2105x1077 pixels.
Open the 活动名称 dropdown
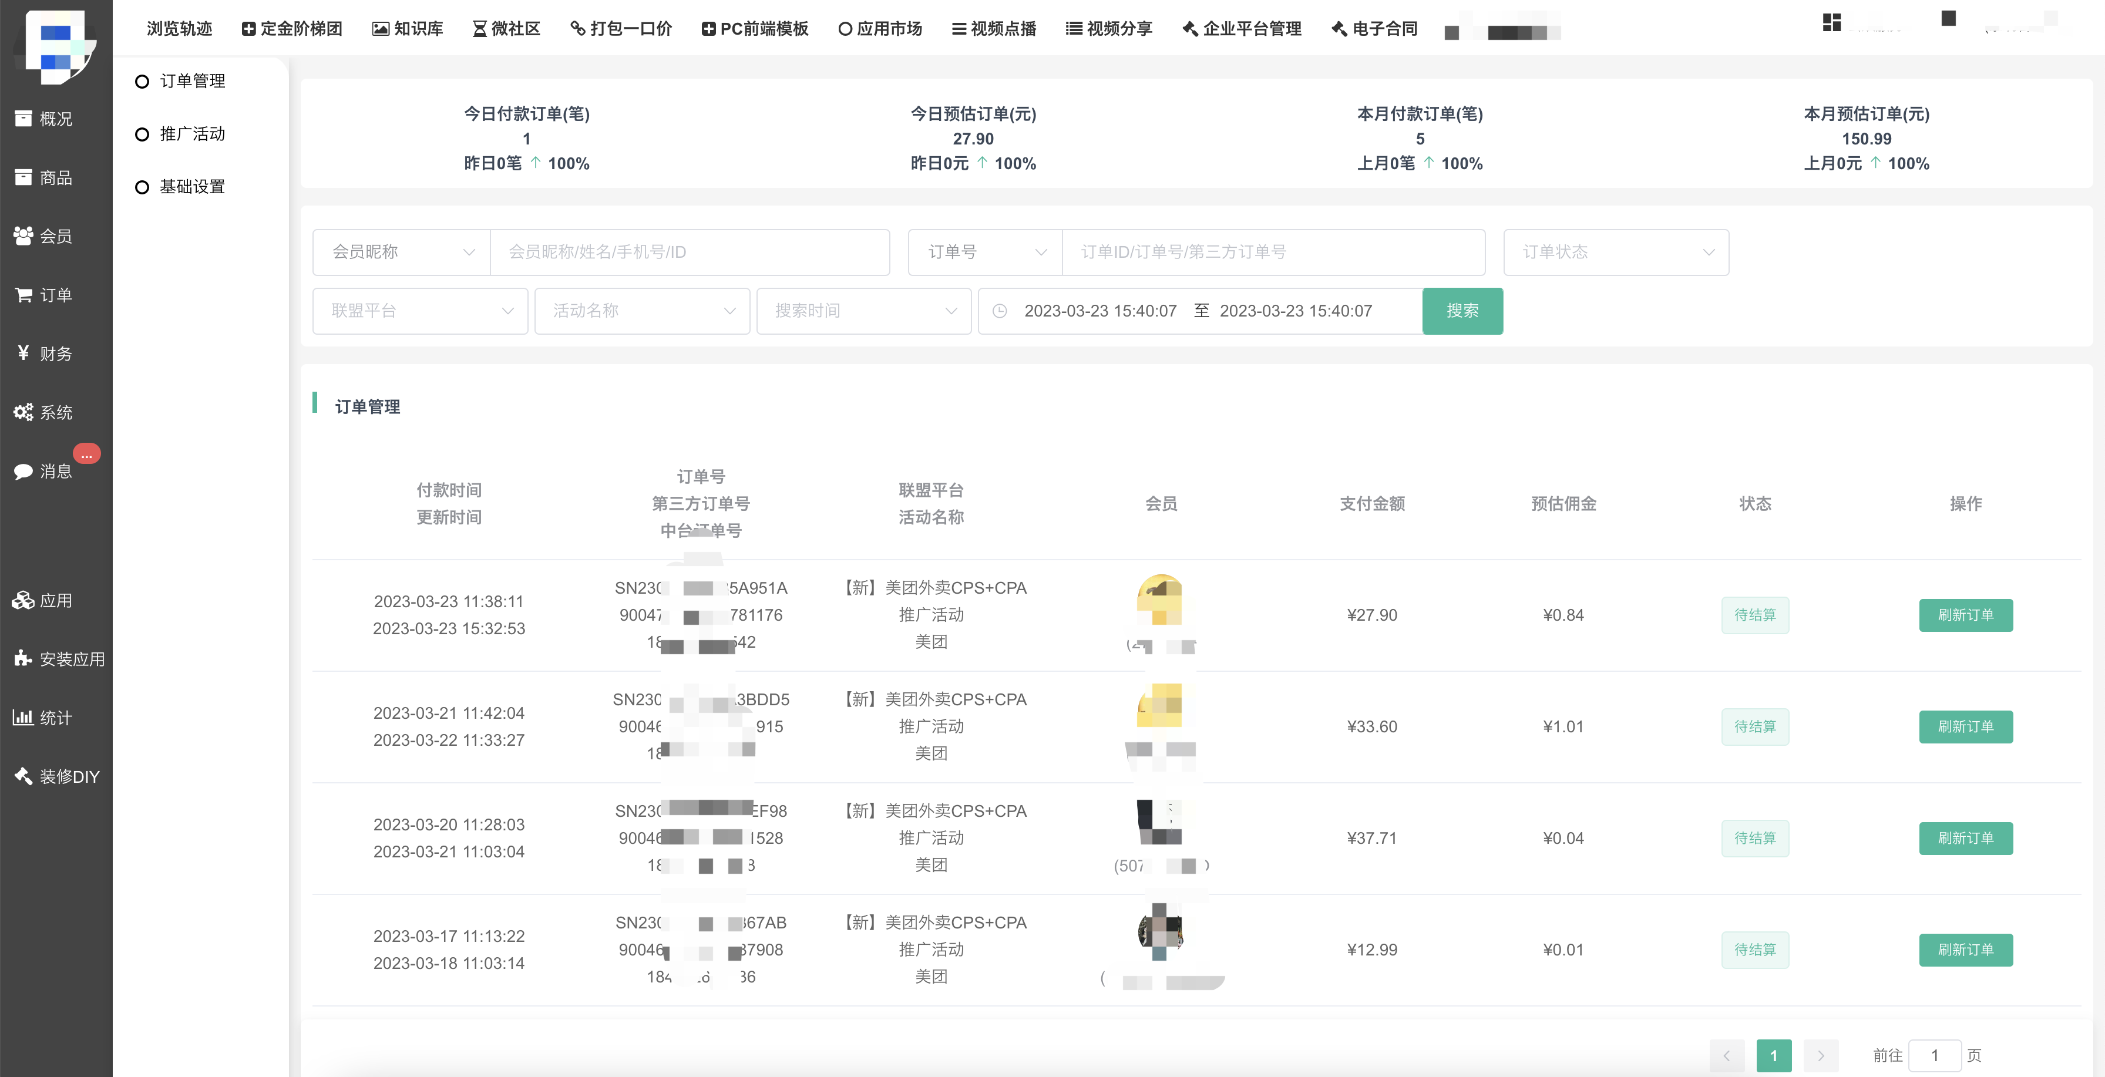(641, 311)
